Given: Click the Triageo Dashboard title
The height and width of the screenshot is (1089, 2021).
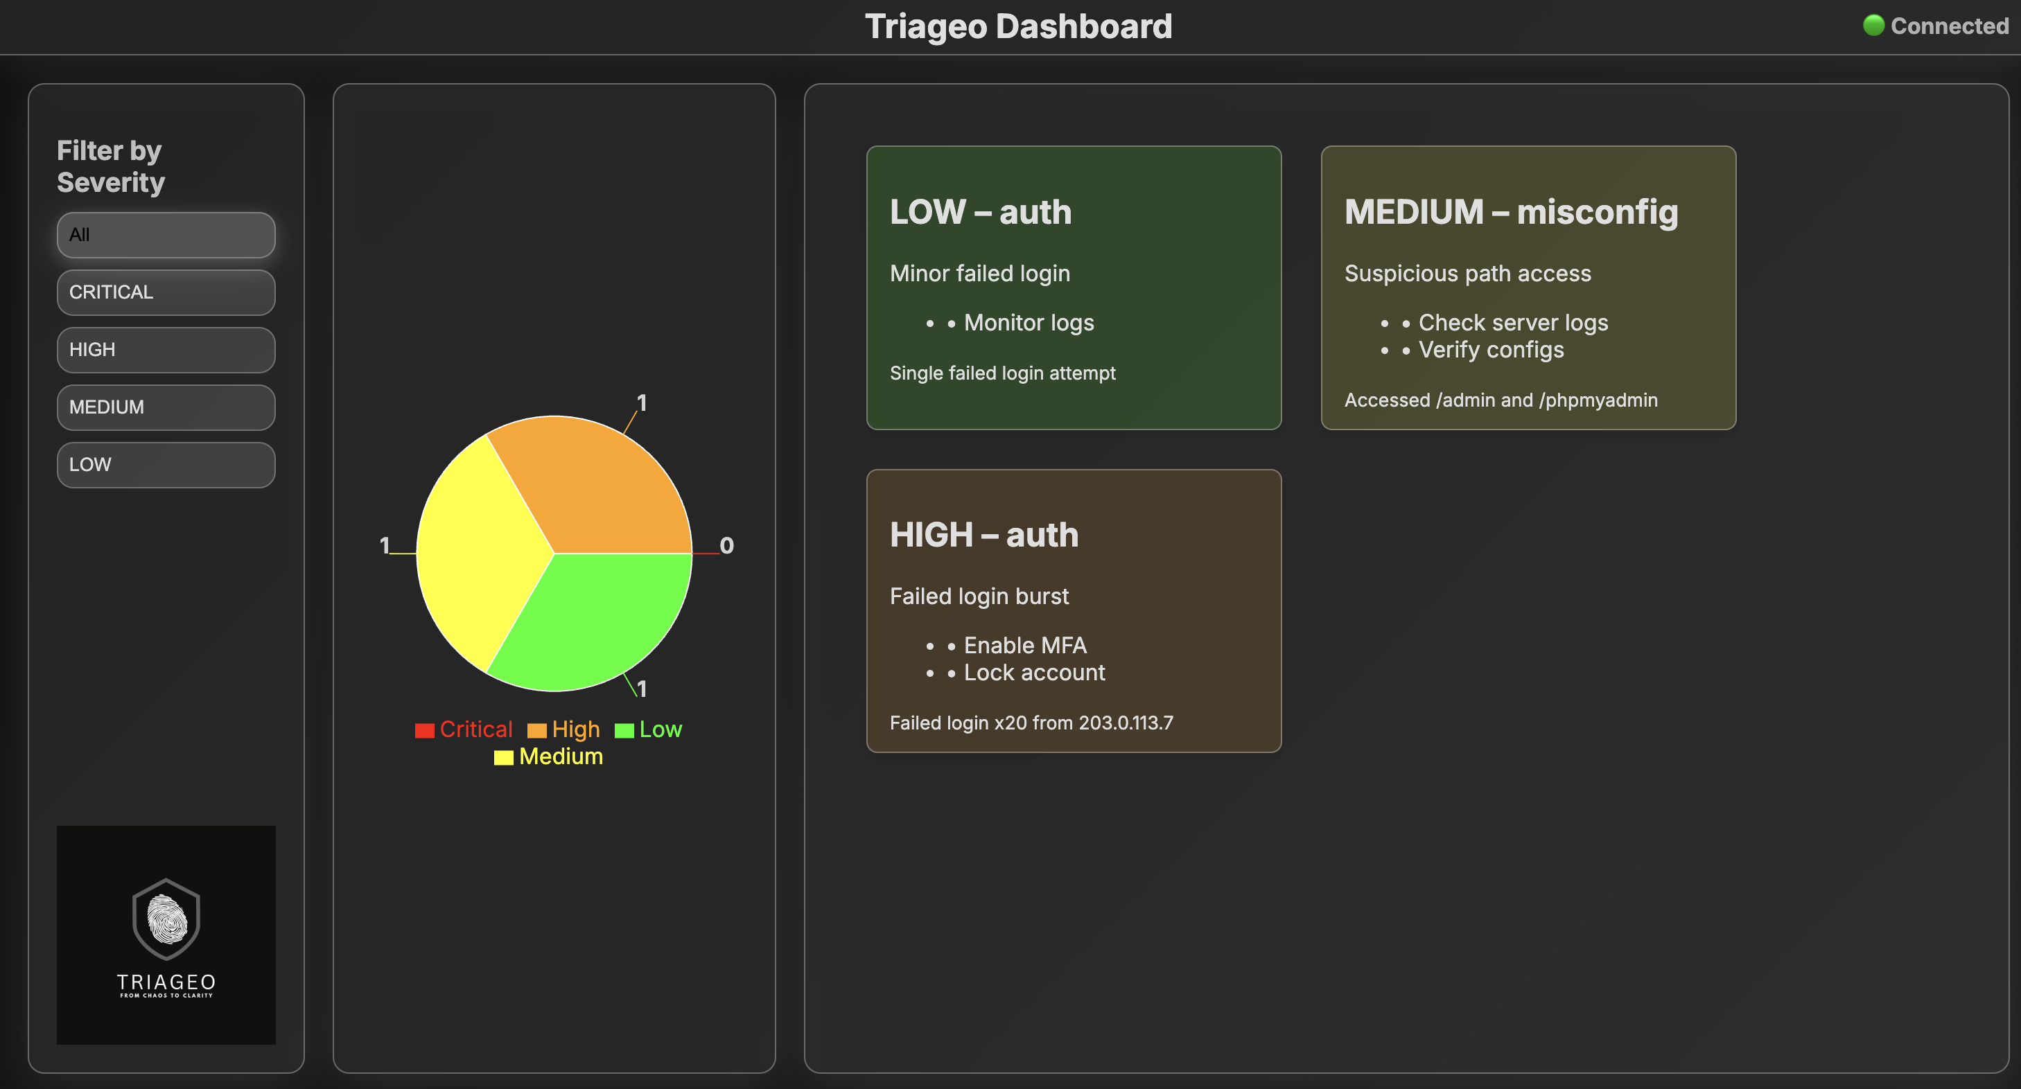Looking at the screenshot, I should [1017, 26].
